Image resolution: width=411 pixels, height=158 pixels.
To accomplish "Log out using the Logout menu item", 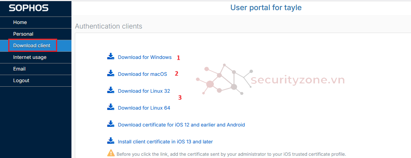I will (21, 81).
